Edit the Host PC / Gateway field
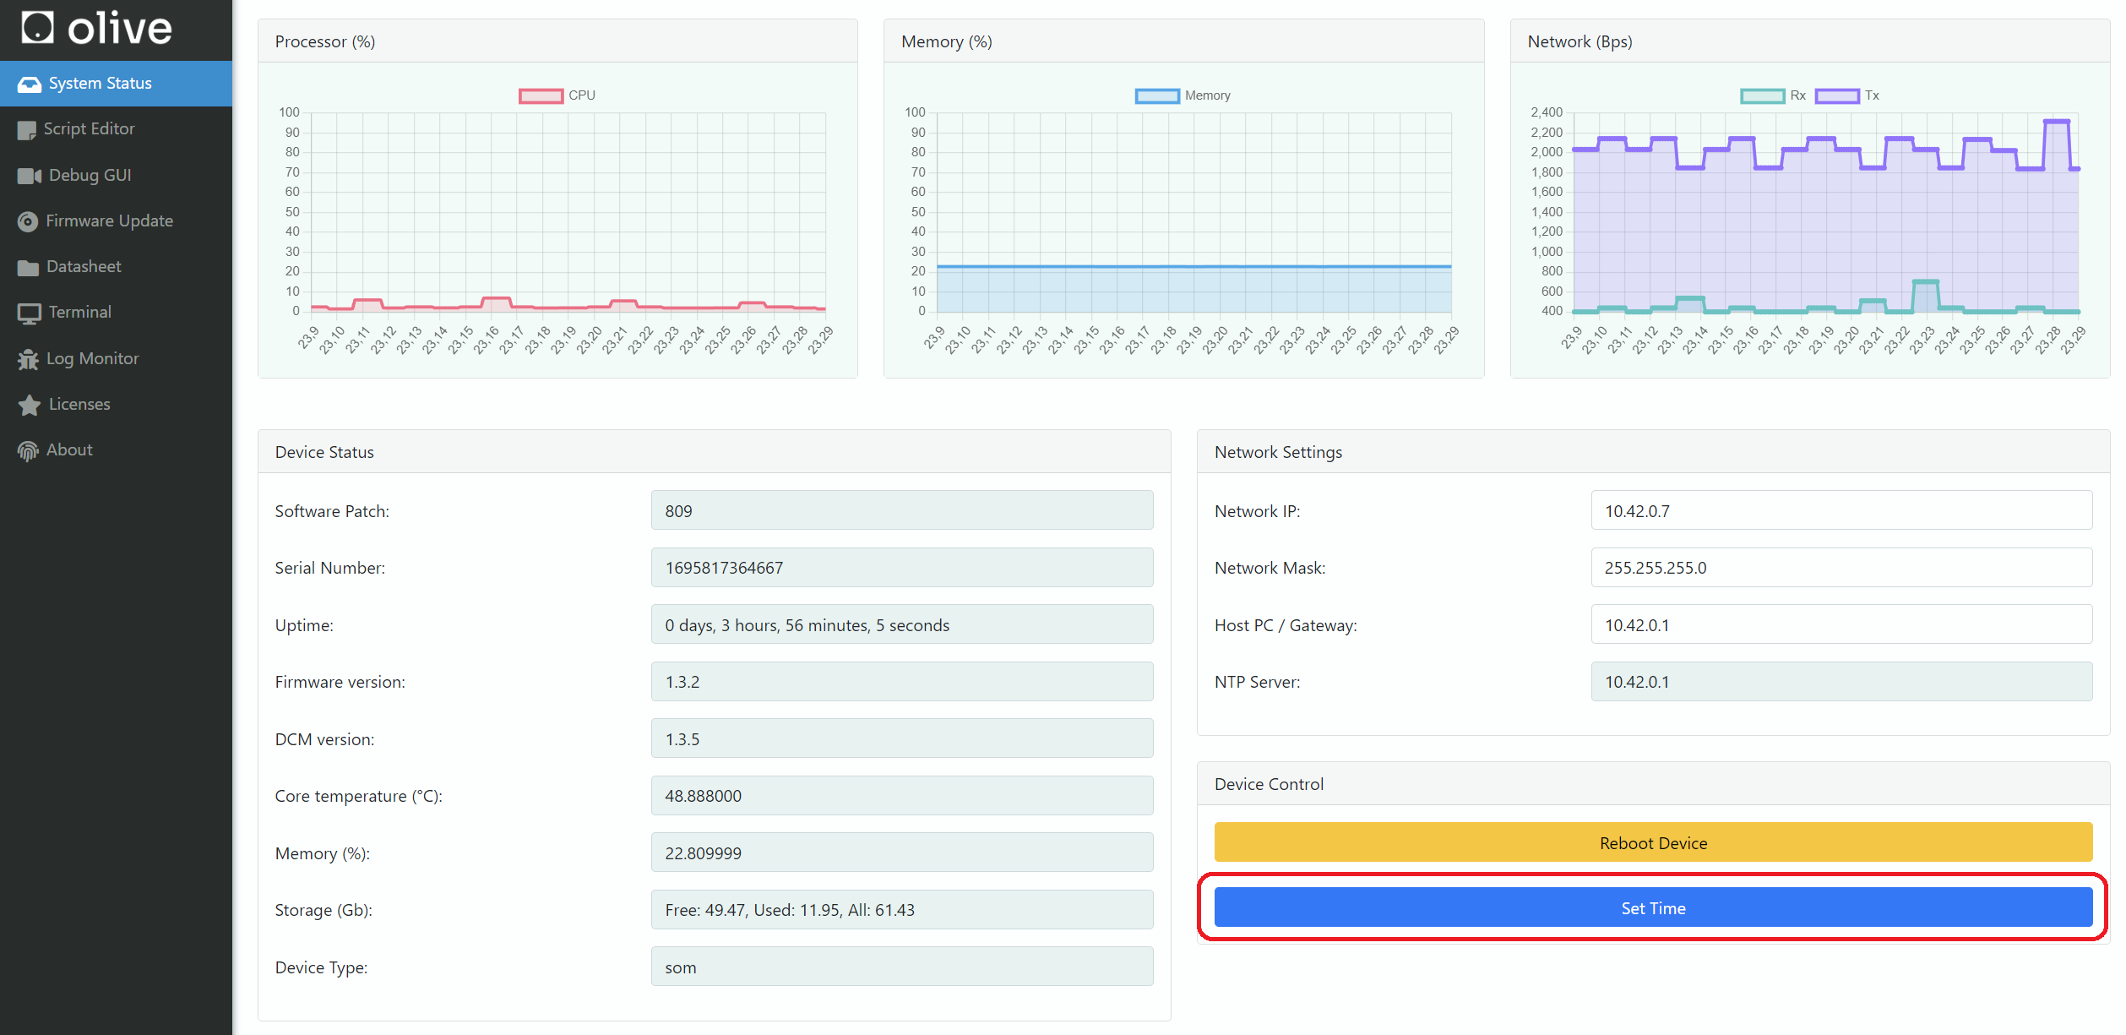 (1841, 624)
